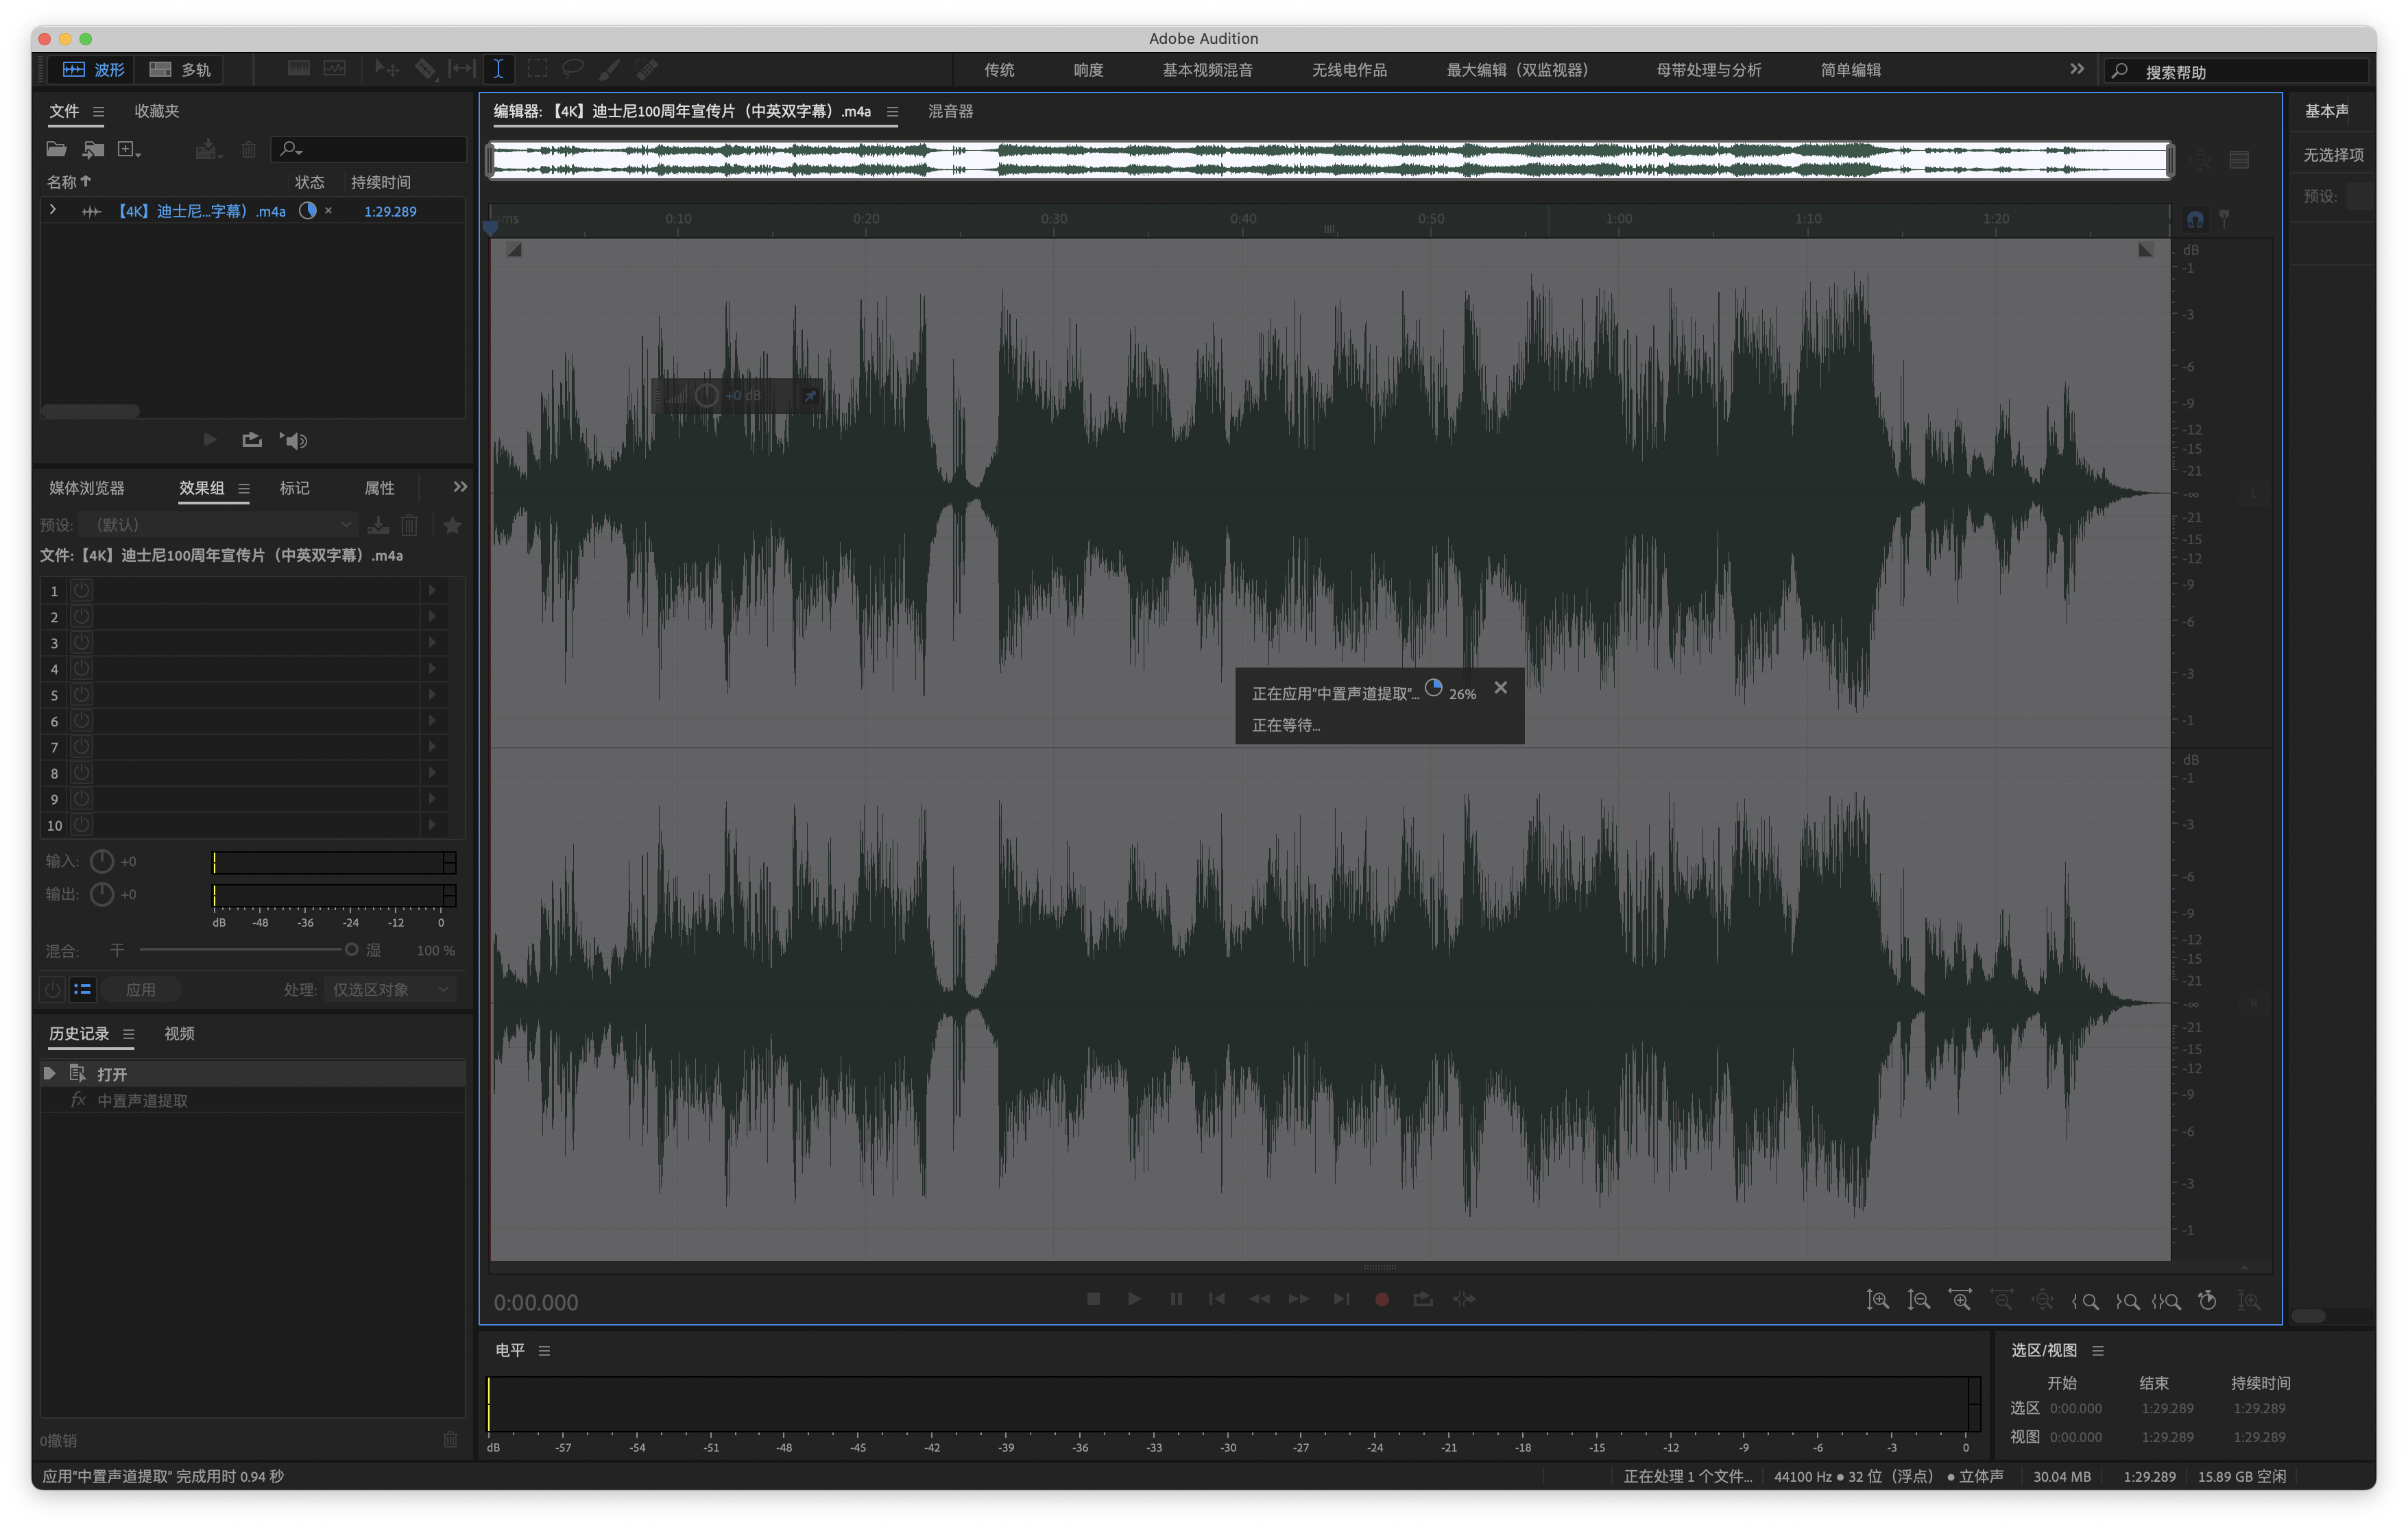The image size is (2408, 1527).
Task: Select the Time Selection tool
Action: click(x=498, y=69)
